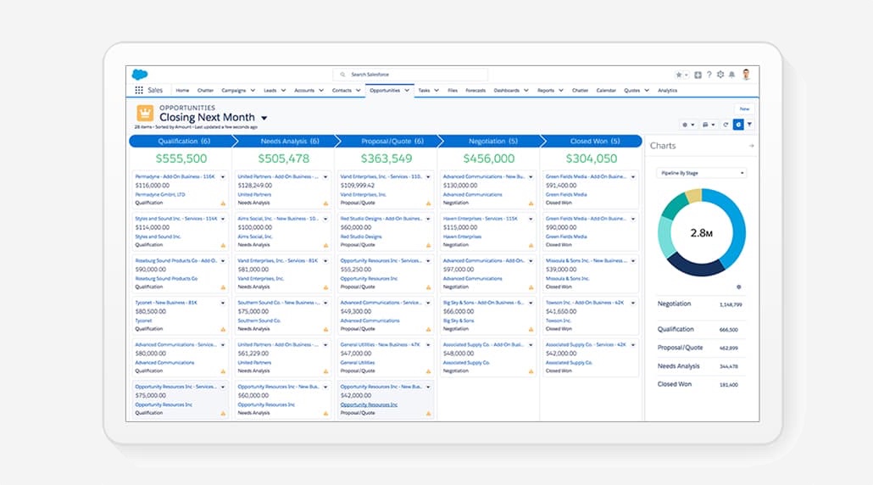Click the Search Salesforce field
The image size is (873, 485).
coord(410,75)
